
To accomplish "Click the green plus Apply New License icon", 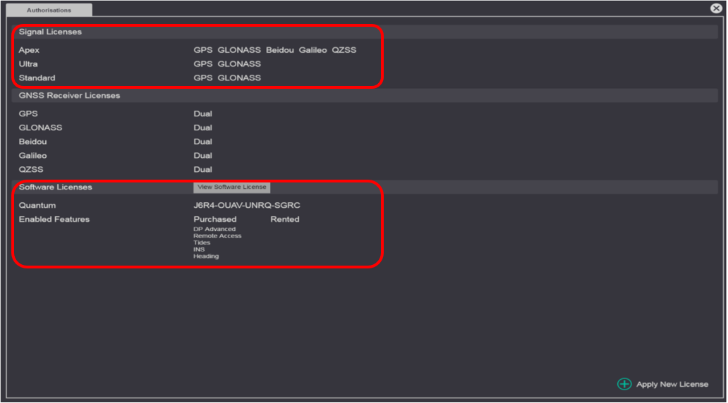I will click(624, 384).
